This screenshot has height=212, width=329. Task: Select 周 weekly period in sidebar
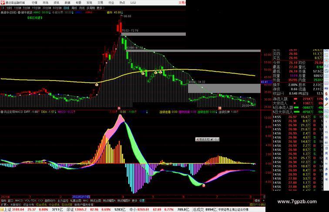tap(326, 153)
